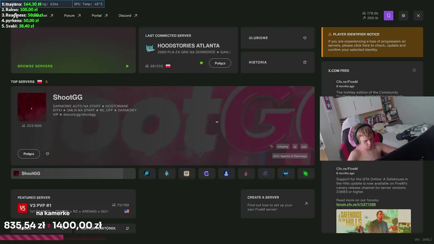The height and width of the screenshot is (244, 434).
Task: Click the heart icon on Ulubione
Action: (x=305, y=38)
